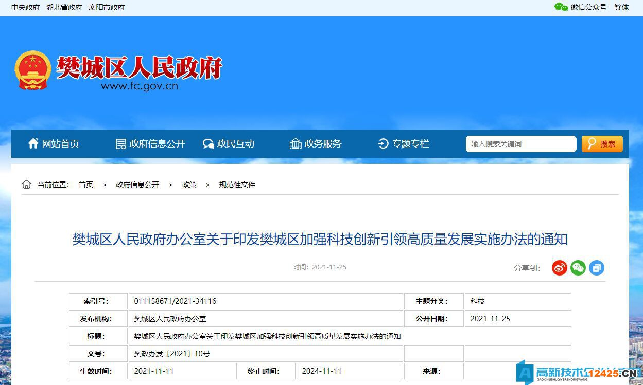
Task: Open the 襄阳市政府 link
Action: (107, 7)
